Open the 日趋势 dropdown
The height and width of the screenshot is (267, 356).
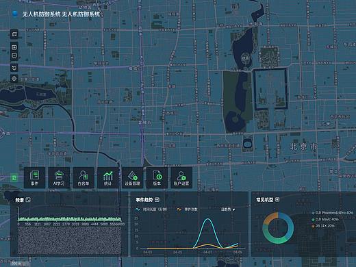228,209
